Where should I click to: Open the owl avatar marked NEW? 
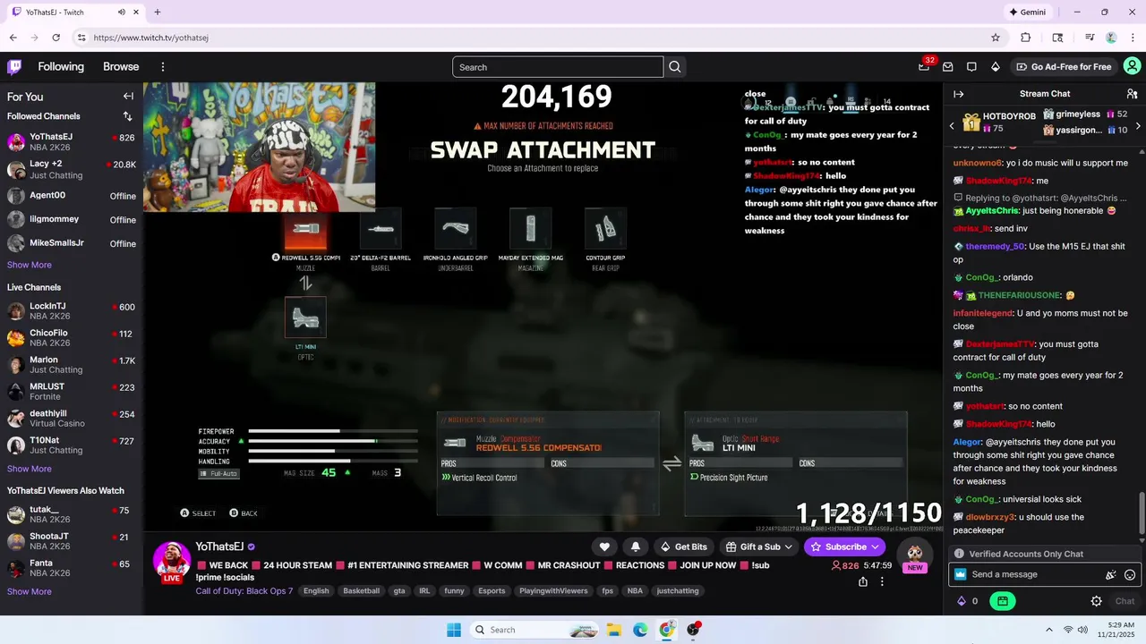(914, 555)
